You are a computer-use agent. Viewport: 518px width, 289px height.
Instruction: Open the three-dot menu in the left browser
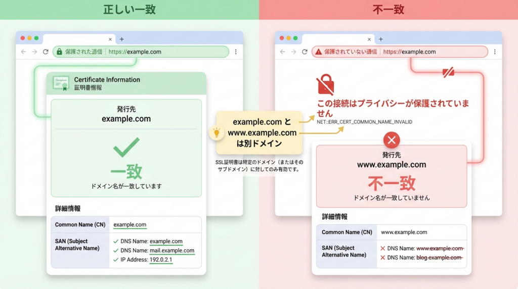235,52
